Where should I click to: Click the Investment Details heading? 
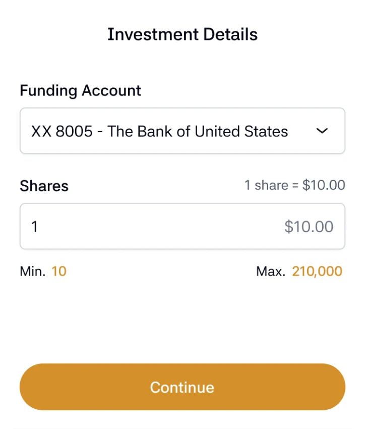(x=182, y=34)
